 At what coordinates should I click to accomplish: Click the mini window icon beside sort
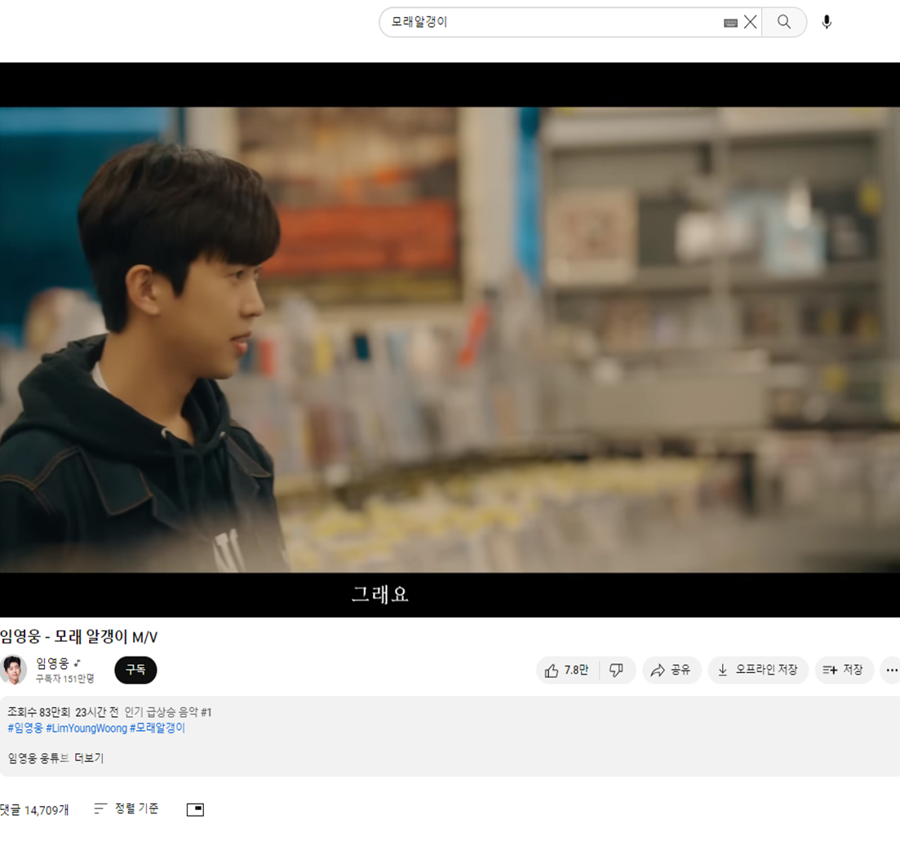(x=195, y=809)
